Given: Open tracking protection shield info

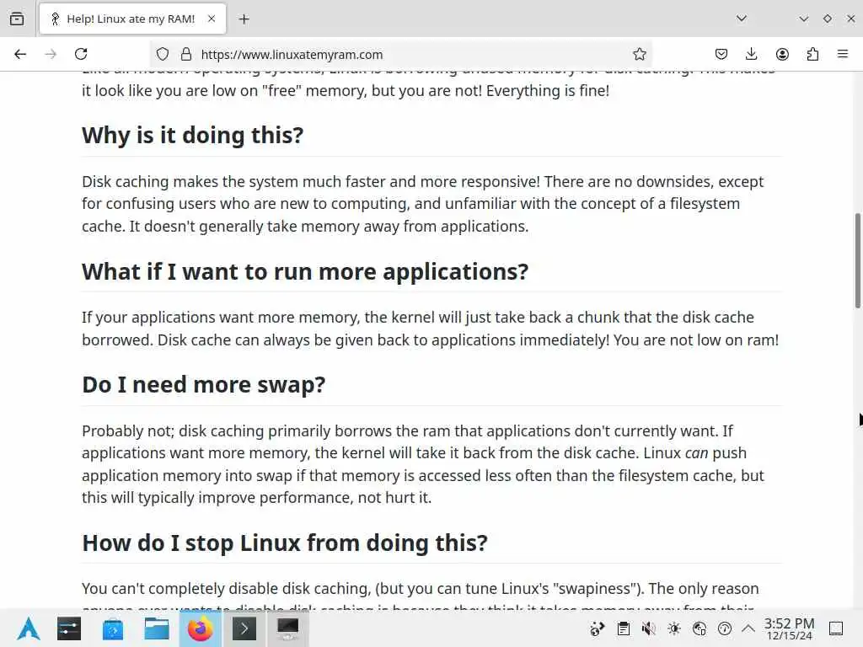Looking at the screenshot, I should click(163, 54).
